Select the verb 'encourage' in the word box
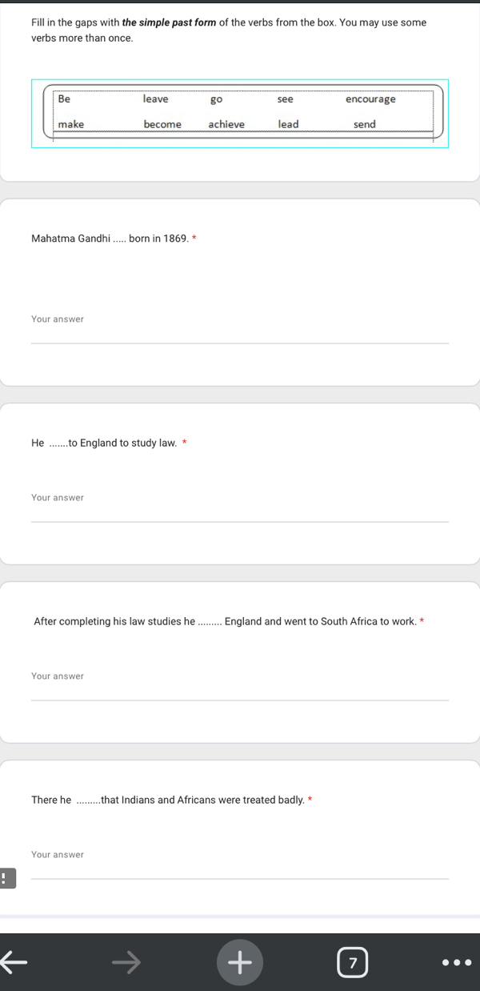 [x=371, y=98]
